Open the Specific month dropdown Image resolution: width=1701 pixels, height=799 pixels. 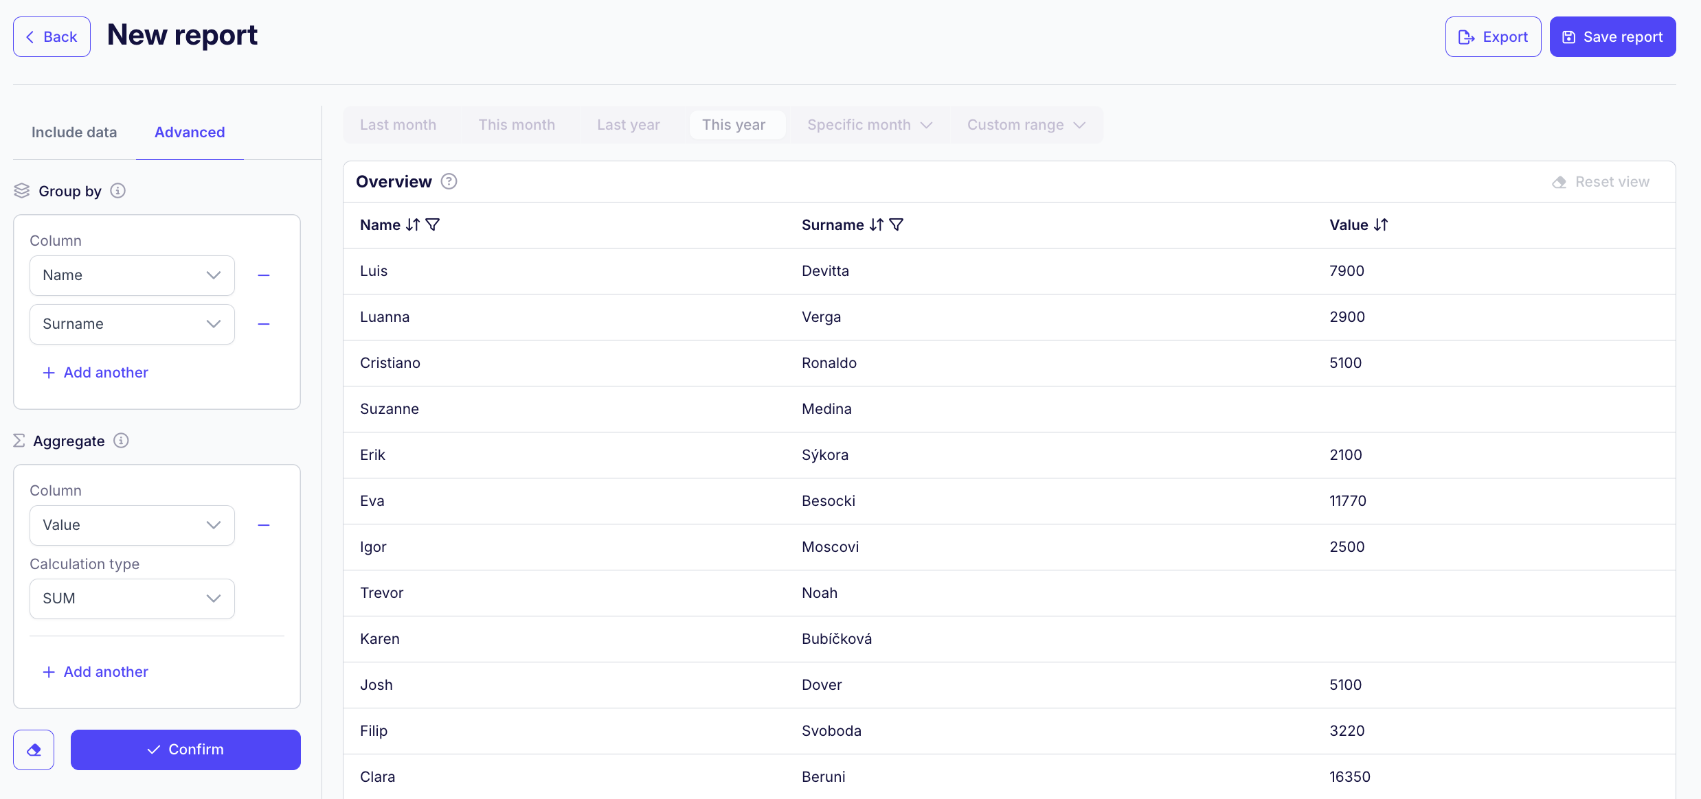tap(869, 125)
